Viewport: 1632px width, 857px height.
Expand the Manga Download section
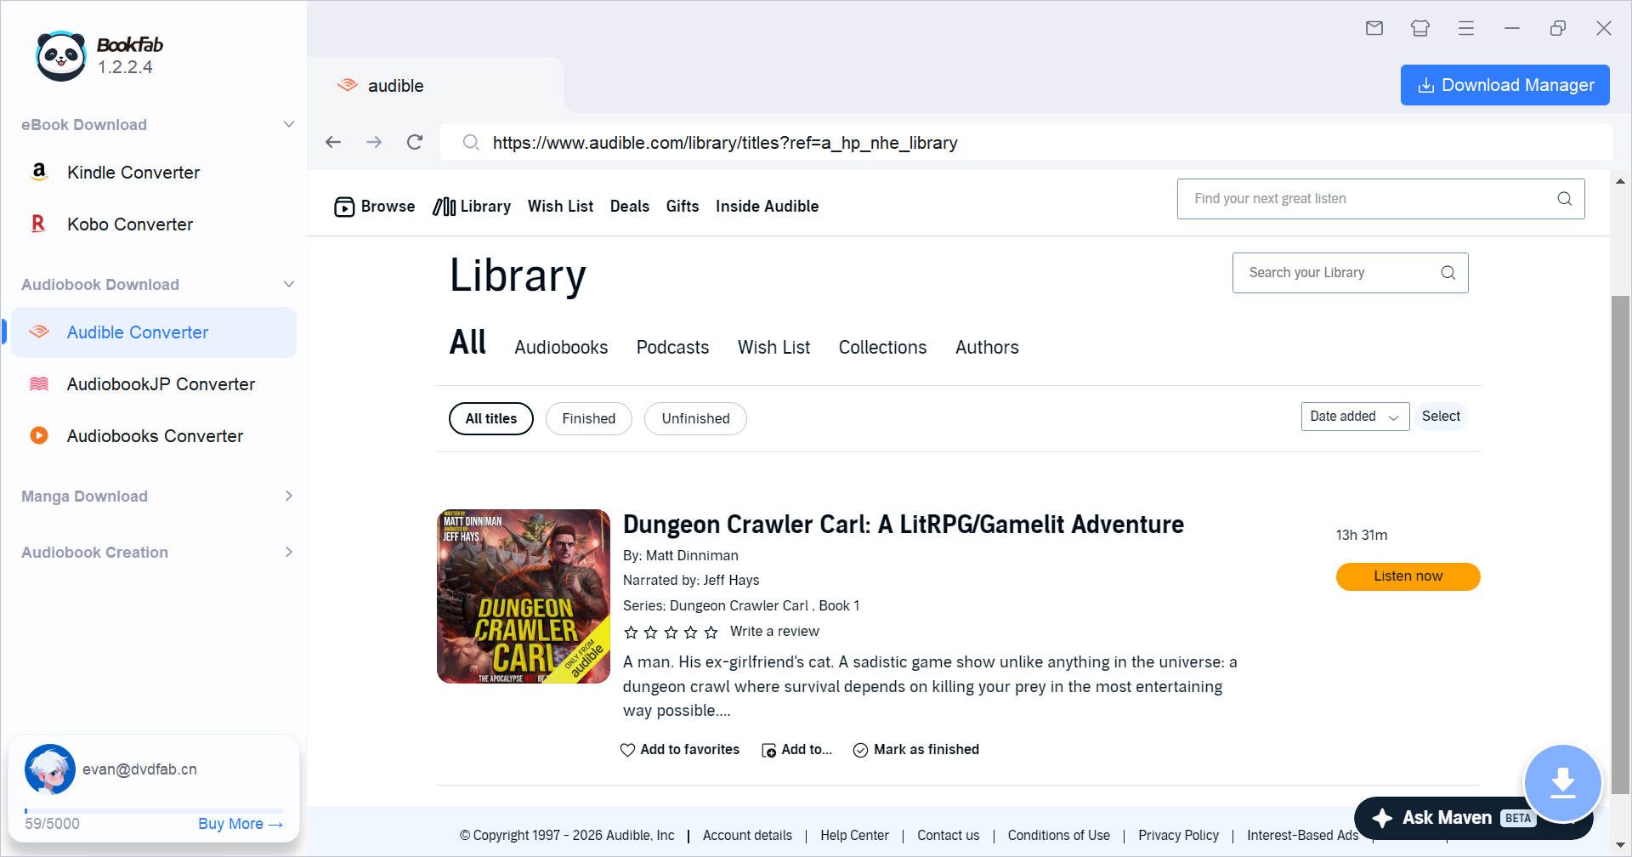(x=289, y=496)
